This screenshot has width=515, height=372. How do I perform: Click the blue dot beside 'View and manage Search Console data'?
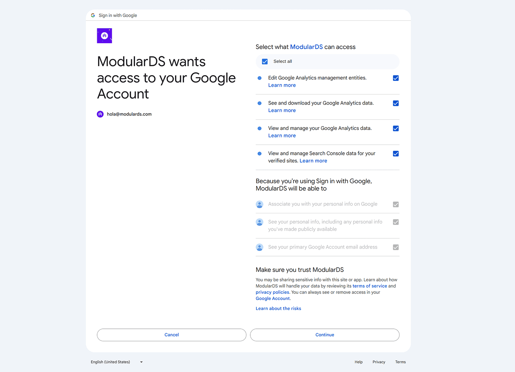click(x=260, y=154)
